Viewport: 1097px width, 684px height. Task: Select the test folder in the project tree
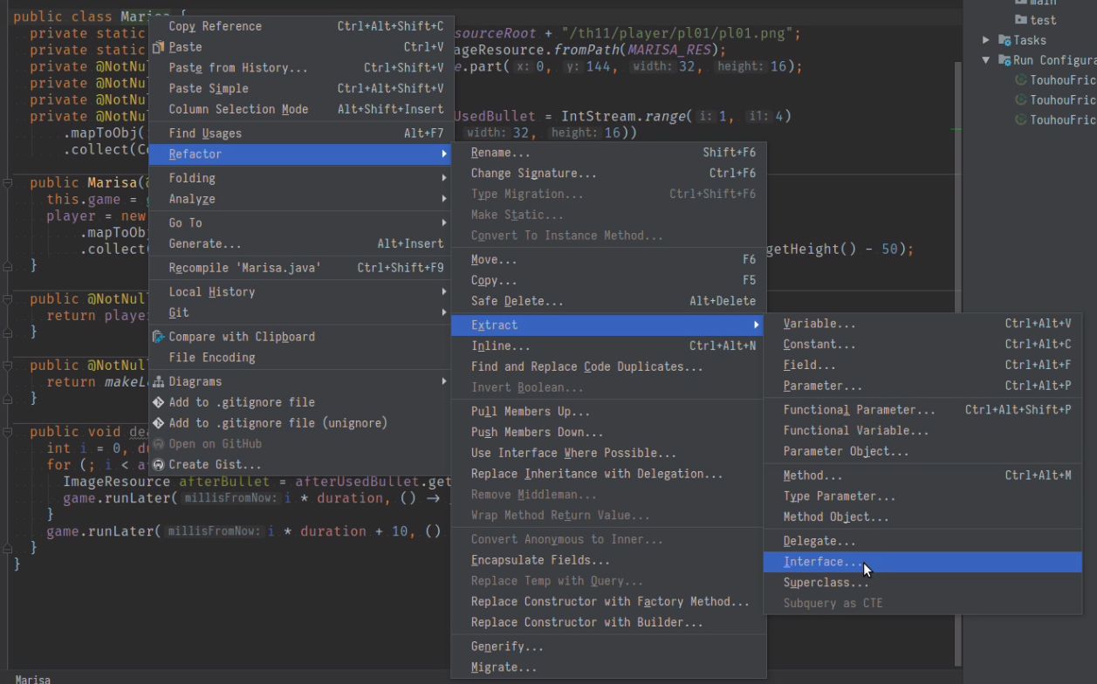click(x=1036, y=20)
